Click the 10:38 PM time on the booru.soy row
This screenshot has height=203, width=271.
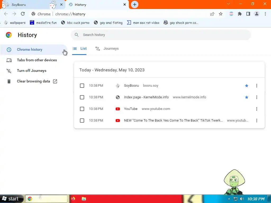(96, 86)
